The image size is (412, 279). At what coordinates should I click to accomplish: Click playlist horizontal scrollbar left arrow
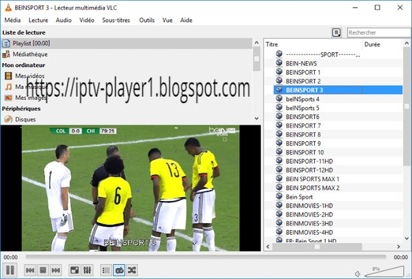tap(268, 247)
